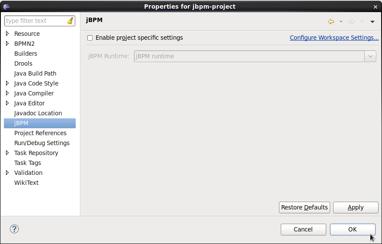Cancel the properties dialog
This screenshot has width=382, height=244.
coord(303,229)
